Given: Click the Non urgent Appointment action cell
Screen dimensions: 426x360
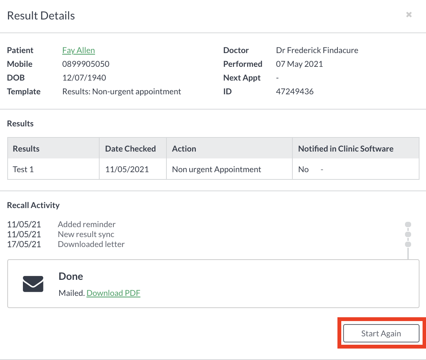Looking at the screenshot, I should coord(229,169).
